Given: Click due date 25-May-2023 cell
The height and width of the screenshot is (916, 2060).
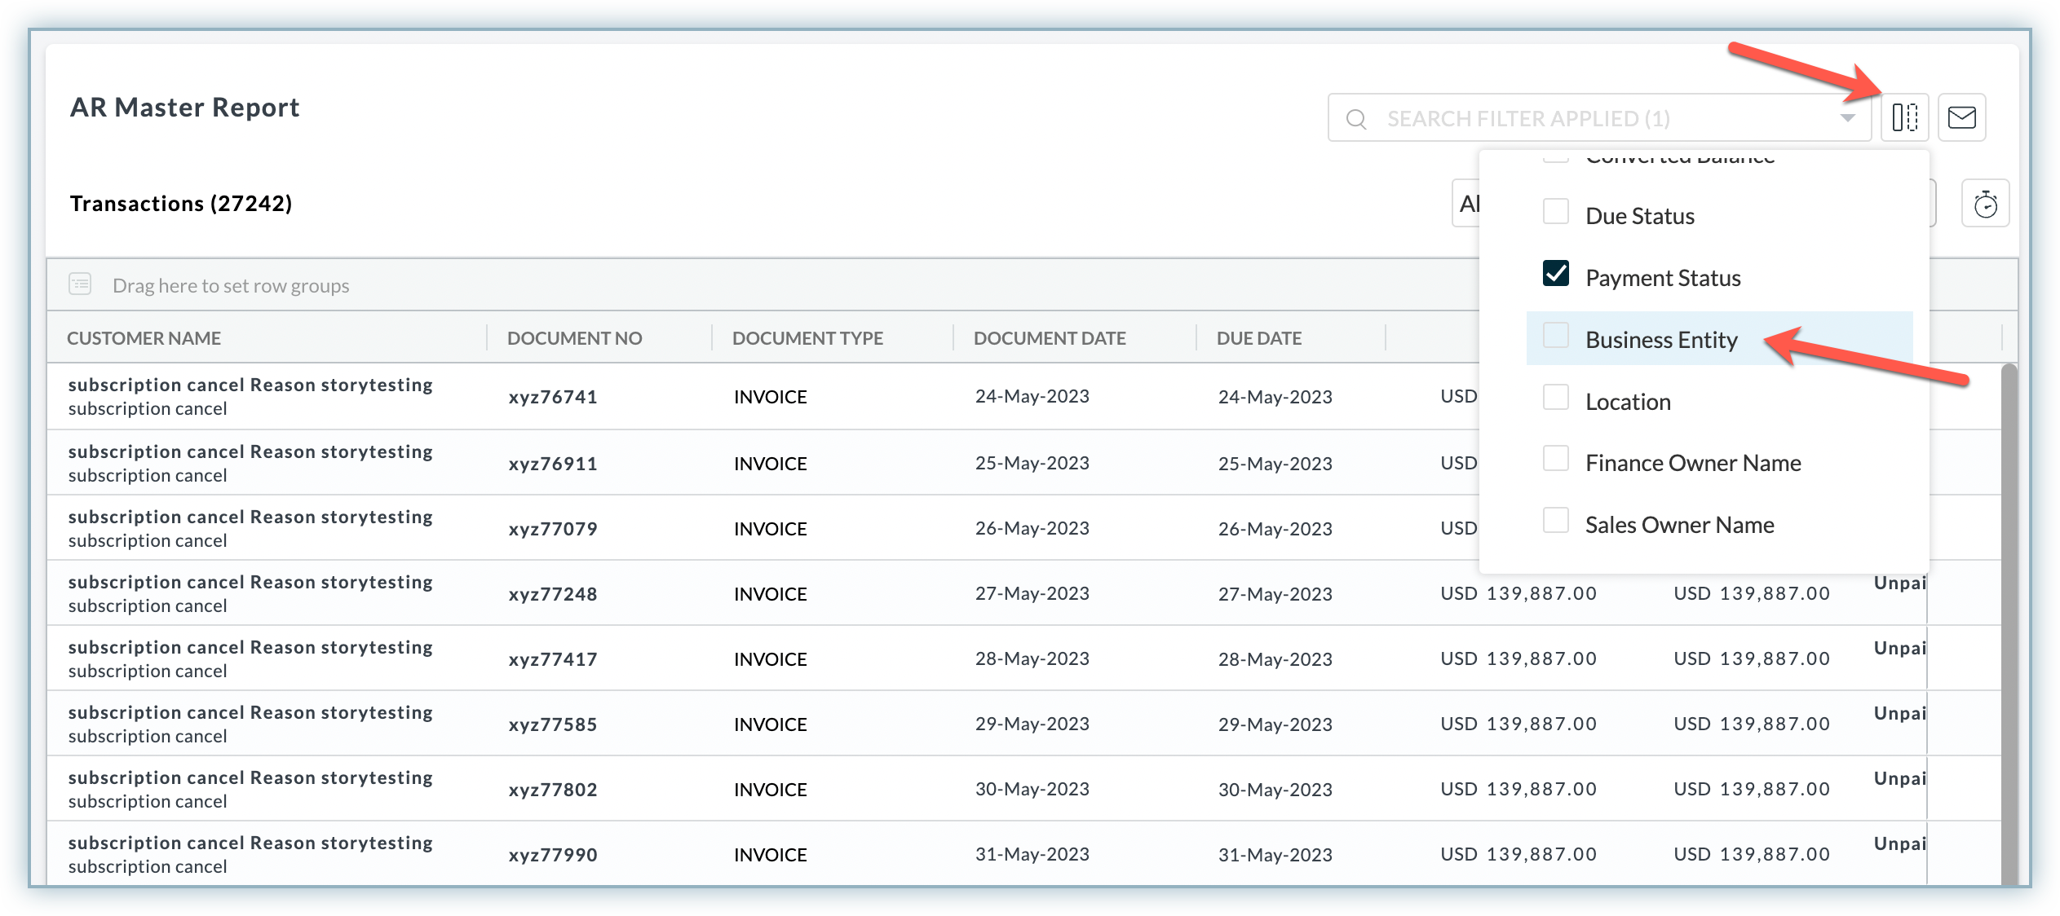Looking at the screenshot, I should pyautogui.click(x=1275, y=464).
